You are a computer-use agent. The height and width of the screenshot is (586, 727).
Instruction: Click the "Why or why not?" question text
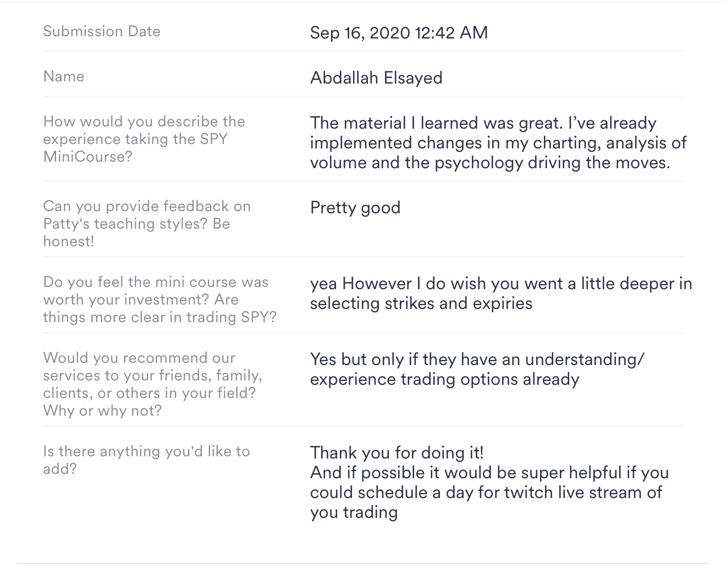pos(102,411)
